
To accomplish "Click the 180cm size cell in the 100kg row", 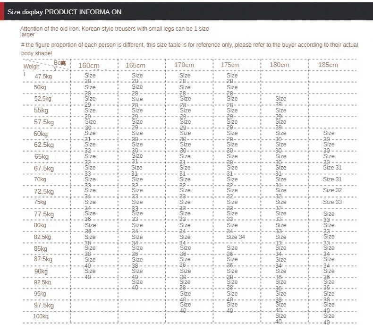I will click(281, 318).
